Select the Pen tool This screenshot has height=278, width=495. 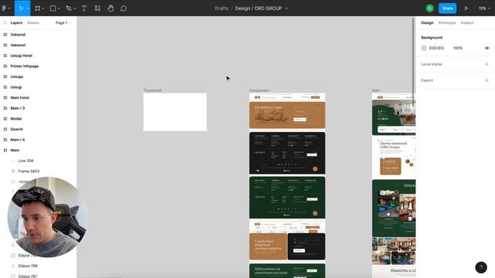coord(69,8)
